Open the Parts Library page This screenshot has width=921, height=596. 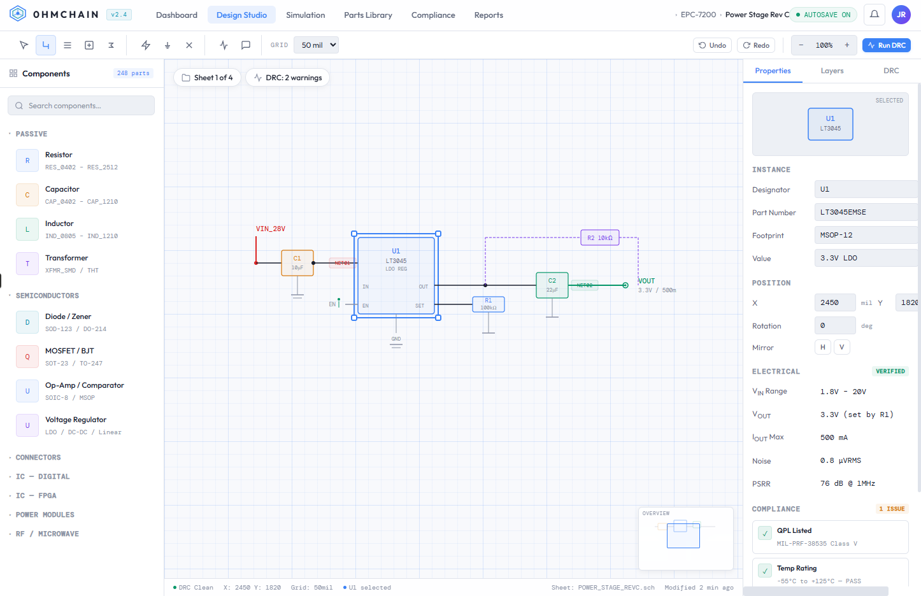click(x=368, y=15)
